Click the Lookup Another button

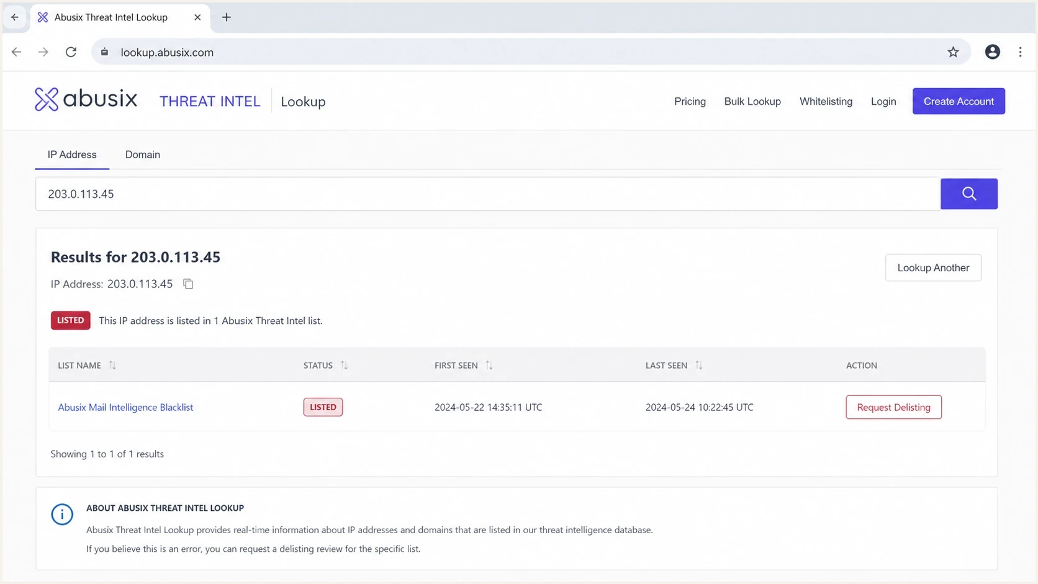coord(933,267)
